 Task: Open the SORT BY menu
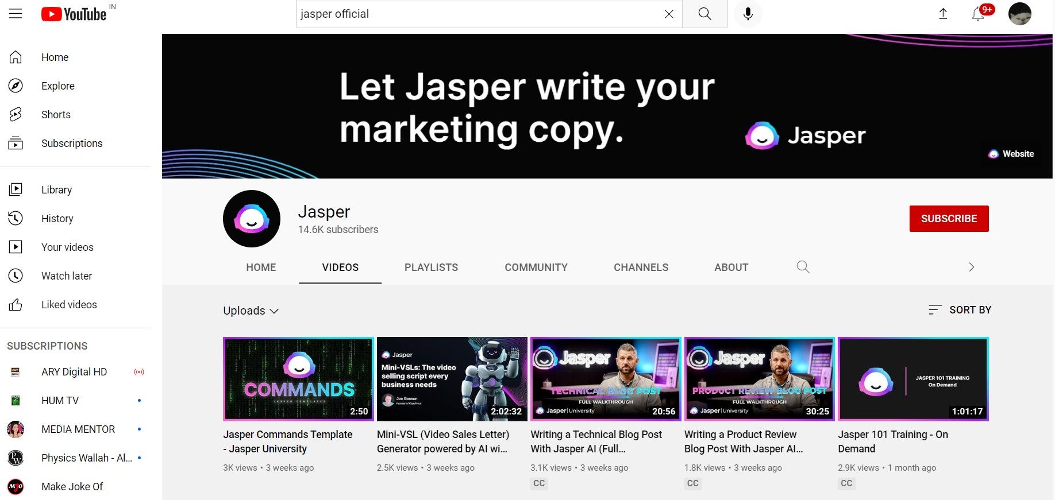click(x=959, y=310)
